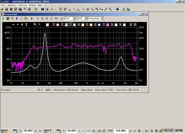Click the Input A -30 dBV field
The height and width of the screenshot is (134, 185).
pos(28,131)
